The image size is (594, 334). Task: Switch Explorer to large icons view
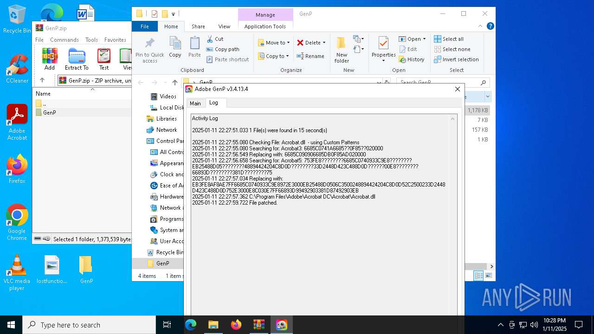coord(488,276)
